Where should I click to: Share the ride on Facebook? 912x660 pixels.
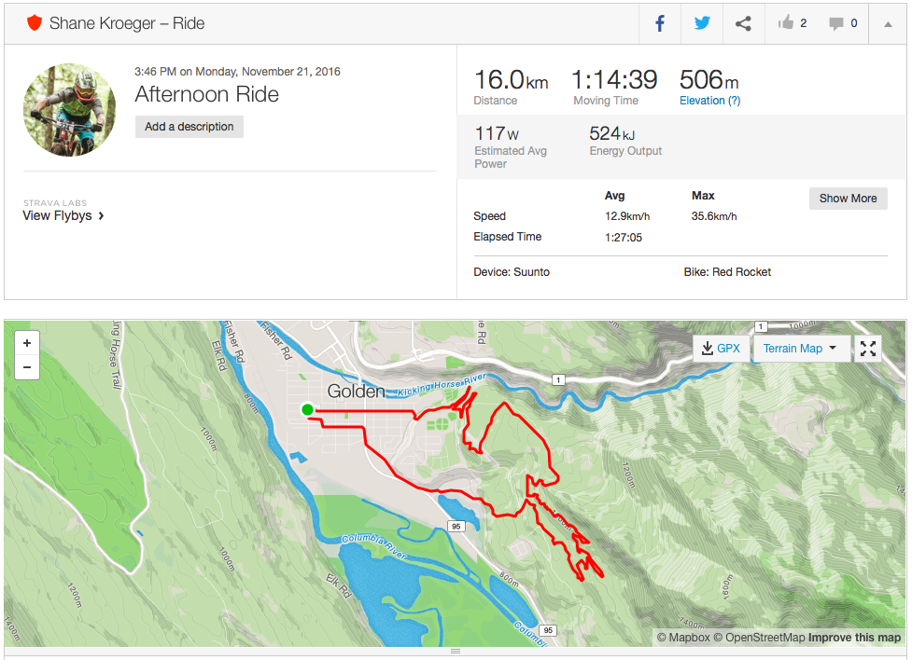click(660, 24)
